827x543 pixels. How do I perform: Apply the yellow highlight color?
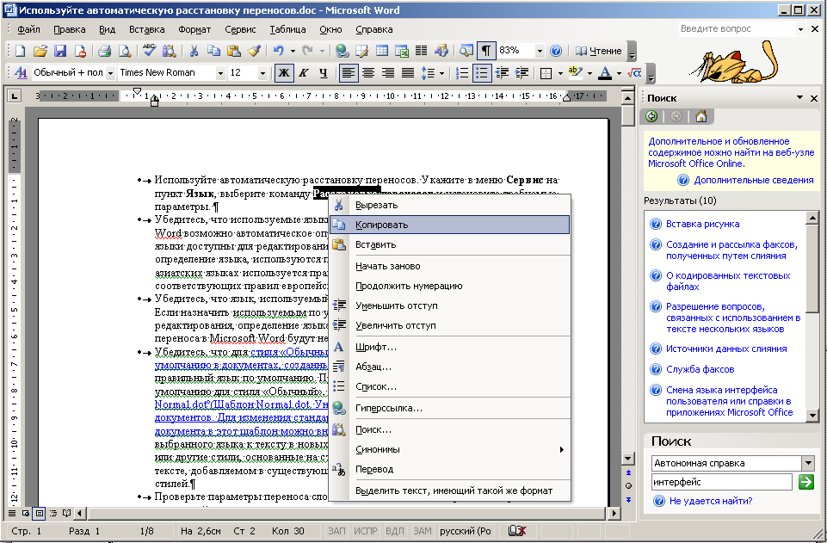coord(576,73)
